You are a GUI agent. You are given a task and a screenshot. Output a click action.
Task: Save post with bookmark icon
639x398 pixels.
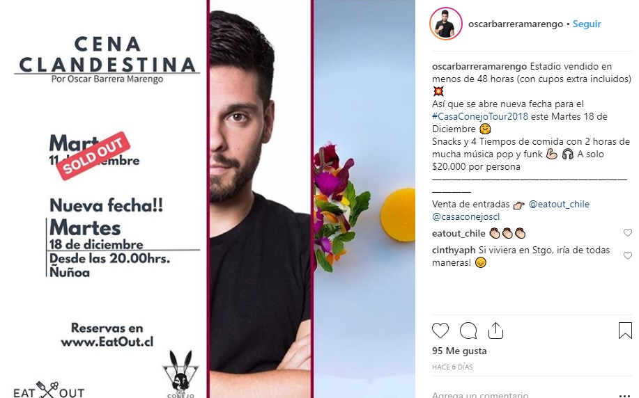coord(625,331)
